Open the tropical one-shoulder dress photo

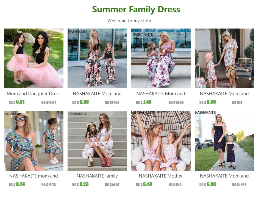point(34,141)
